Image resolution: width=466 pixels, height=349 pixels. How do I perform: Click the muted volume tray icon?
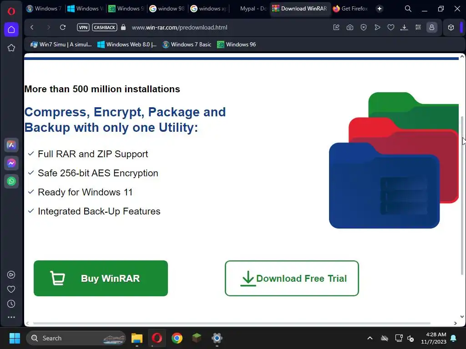411,338
